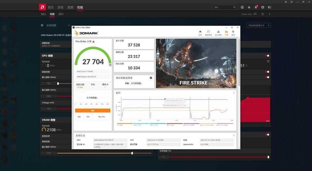Image resolution: width=312 pixels, height=171 pixels.
Task: Go to 3DMark home (主页) icon
Action: [x=200, y=33]
